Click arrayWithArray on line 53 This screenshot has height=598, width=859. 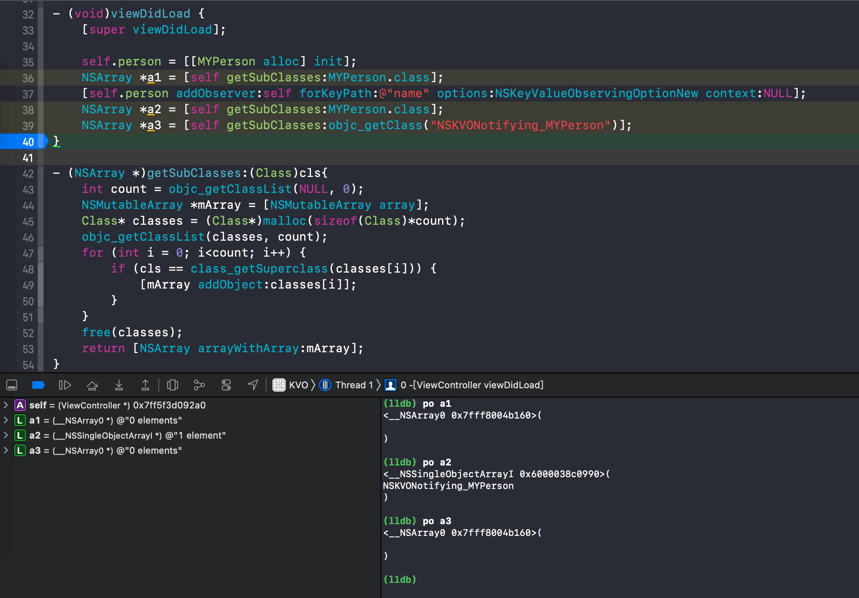click(x=248, y=348)
